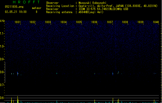Click time marker 1831
Viewport: 162px width, 103px height.
click(18, 22)
